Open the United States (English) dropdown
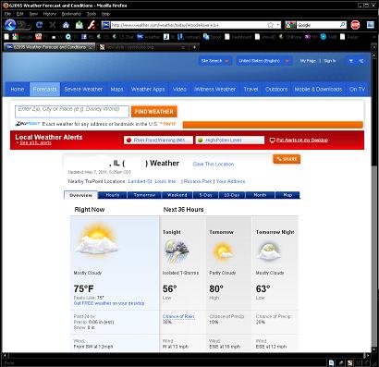The height and width of the screenshot is (367, 379). click(x=264, y=61)
